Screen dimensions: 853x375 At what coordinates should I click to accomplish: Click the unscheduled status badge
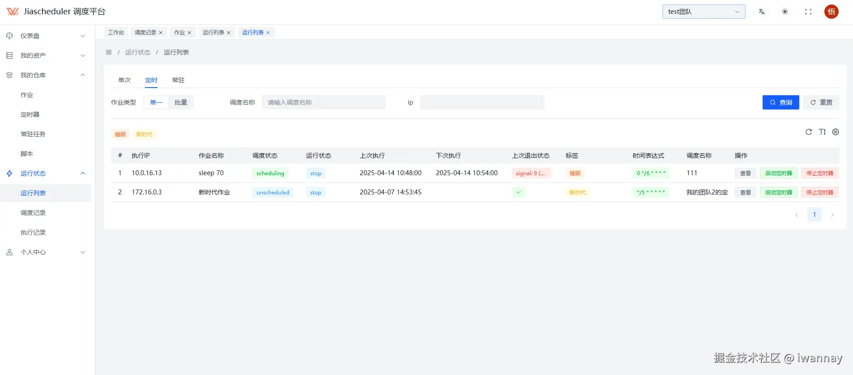click(273, 193)
